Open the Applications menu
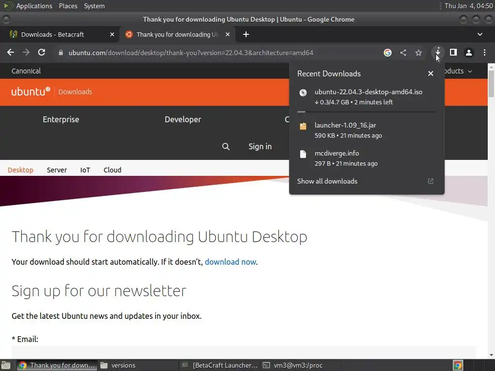 (34, 6)
